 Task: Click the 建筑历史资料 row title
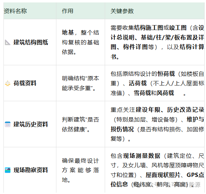[31, 124]
